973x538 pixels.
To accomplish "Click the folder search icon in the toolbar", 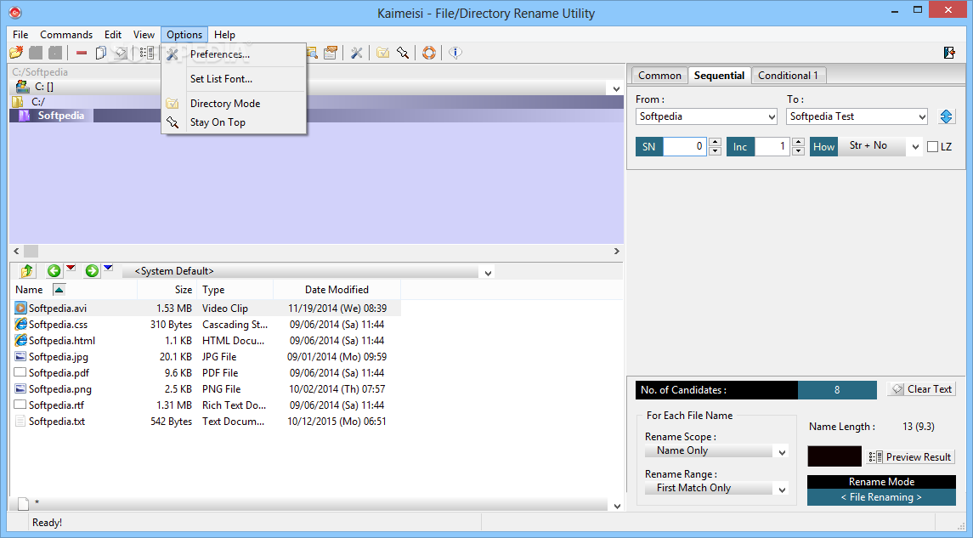I will pyautogui.click(x=312, y=53).
